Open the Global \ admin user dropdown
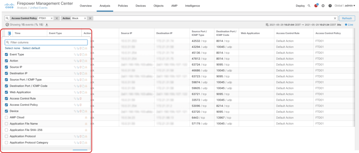The width and height of the screenshot is (359, 153). point(345,6)
